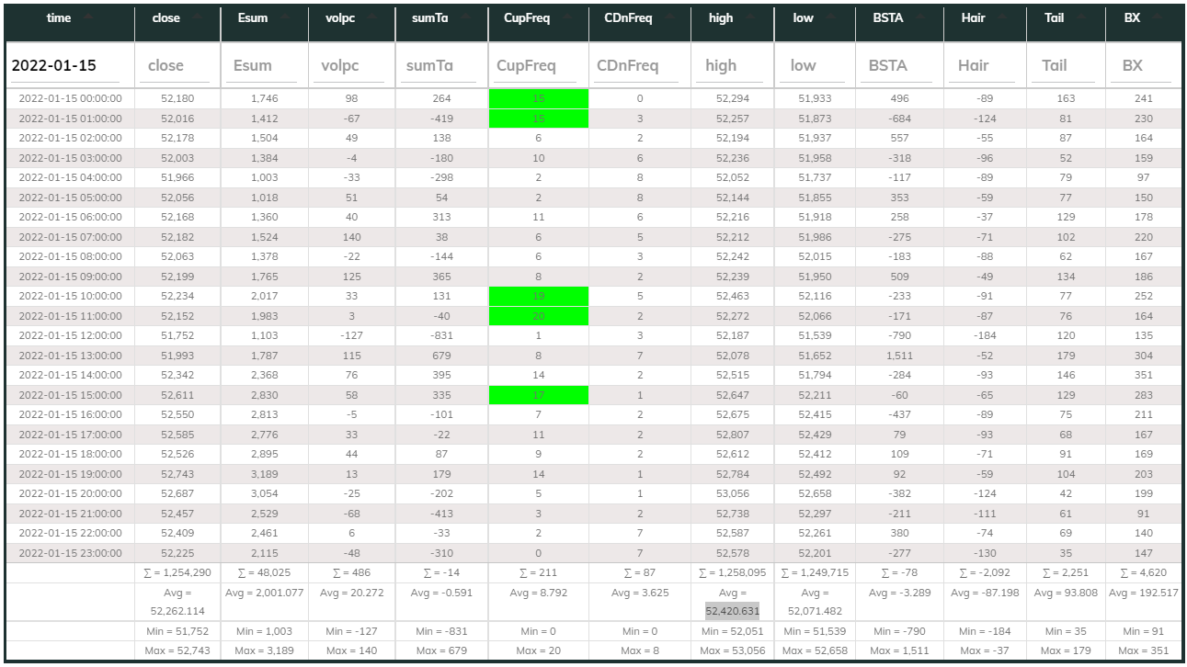Sort by BX using header arrow
Image resolution: width=1187 pixels, height=667 pixels.
(x=1156, y=18)
